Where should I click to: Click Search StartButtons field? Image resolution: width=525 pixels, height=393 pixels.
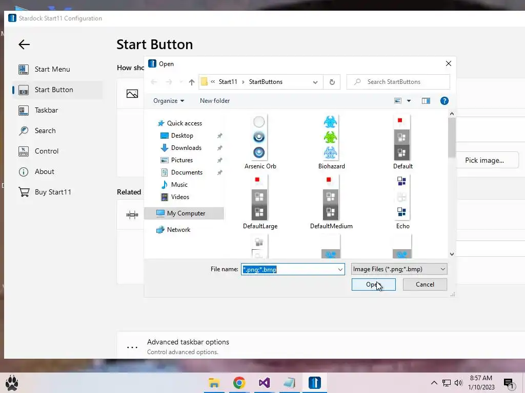click(398, 82)
